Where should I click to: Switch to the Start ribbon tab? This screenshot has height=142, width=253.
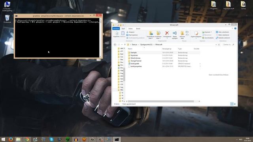click(x=123, y=29)
